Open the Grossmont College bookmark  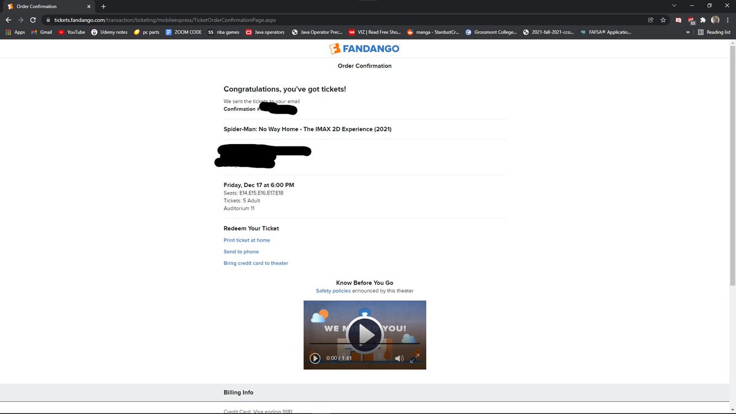pos(491,32)
